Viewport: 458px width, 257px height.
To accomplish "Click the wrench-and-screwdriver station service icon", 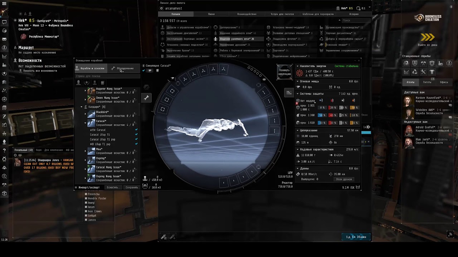I will tap(423, 72).
